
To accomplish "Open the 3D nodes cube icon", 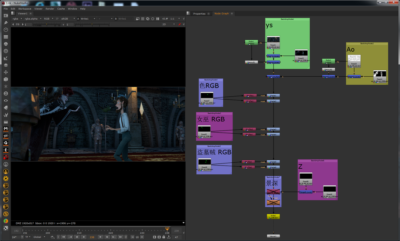I will coord(6,79).
